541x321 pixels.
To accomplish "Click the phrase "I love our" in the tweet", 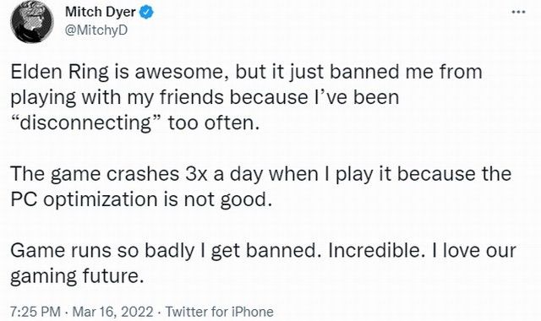I will click(474, 251).
